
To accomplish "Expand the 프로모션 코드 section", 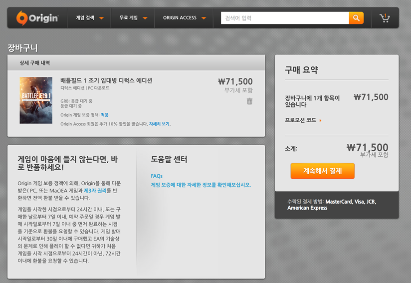I will point(303,120).
